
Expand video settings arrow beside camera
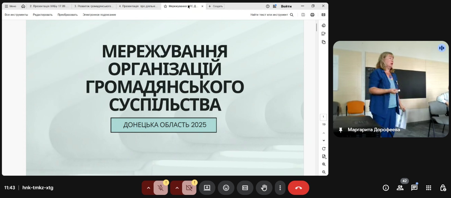tap(177, 188)
